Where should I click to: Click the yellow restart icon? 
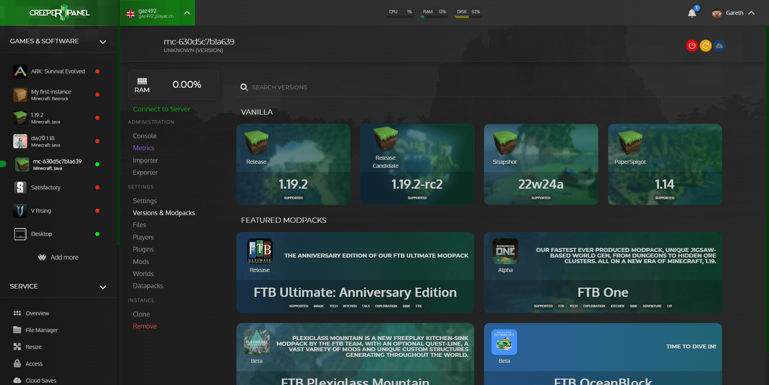pyautogui.click(x=706, y=46)
